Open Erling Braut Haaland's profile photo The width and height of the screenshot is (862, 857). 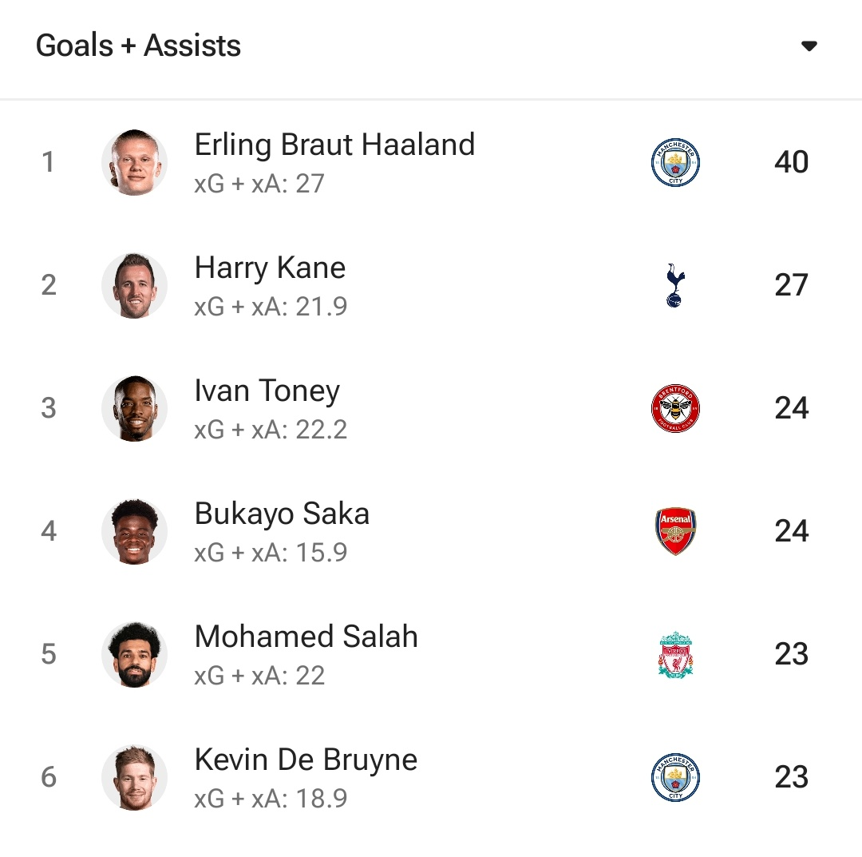click(x=134, y=162)
